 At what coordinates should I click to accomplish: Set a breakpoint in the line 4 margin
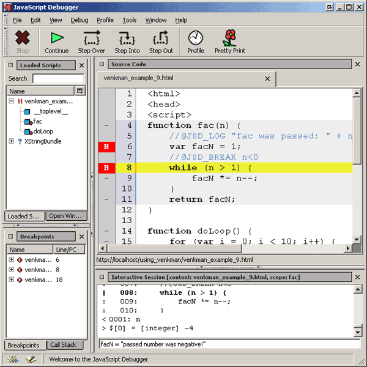coord(106,125)
